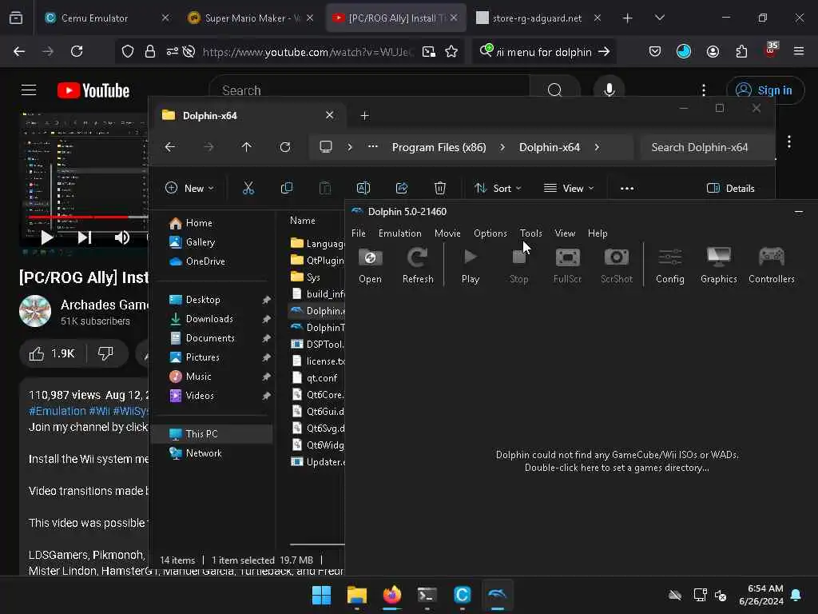The width and height of the screenshot is (818, 614).
Task: Click the YouTube Sign in button
Action: pos(764,90)
